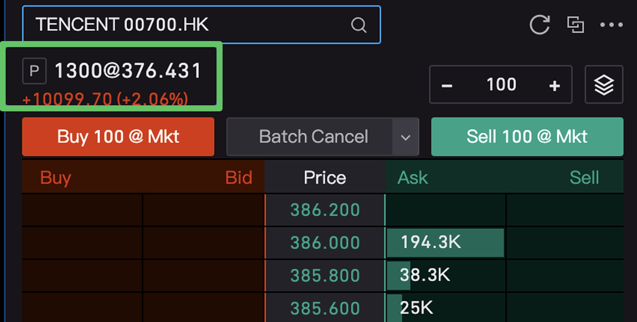Click the search magnifier icon
The width and height of the screenshot is (637, 322).
[358, 25]
